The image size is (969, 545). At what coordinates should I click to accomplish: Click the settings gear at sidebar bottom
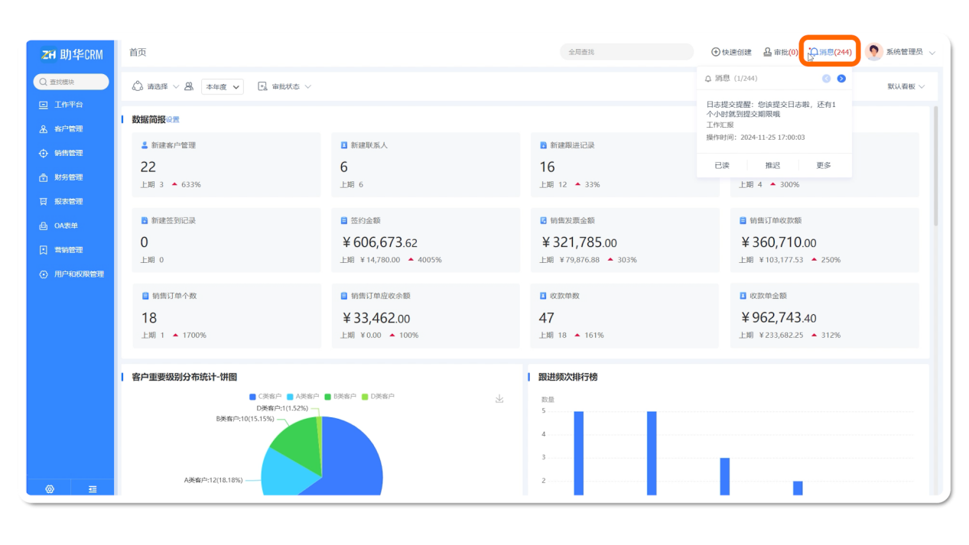coord(50,489)
